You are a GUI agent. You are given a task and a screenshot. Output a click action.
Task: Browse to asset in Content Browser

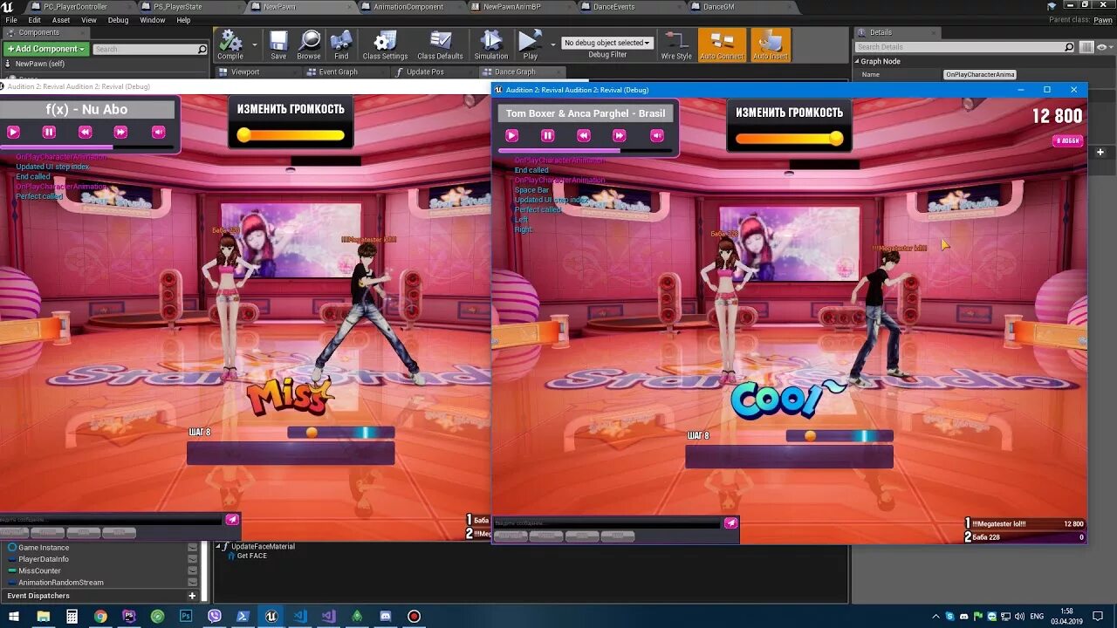(x=309, y=45)
